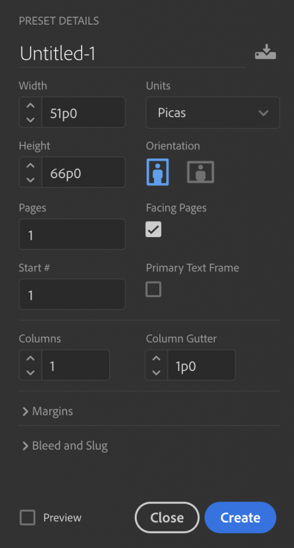Screen dimensions: 294x548
Task: Increase Column Gutter with up arrow
Action: tap(157, 358)
